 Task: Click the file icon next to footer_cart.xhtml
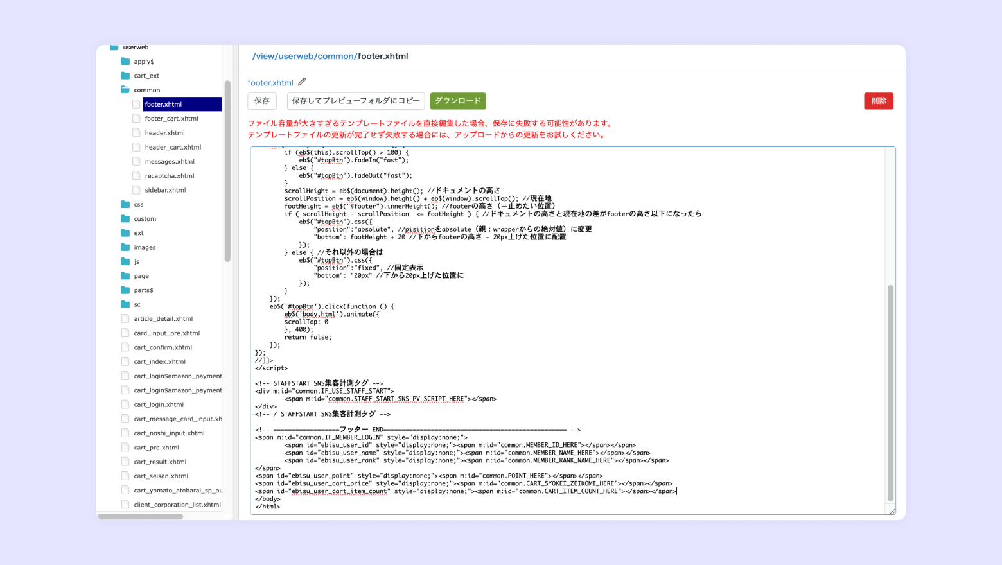(136, 119)
